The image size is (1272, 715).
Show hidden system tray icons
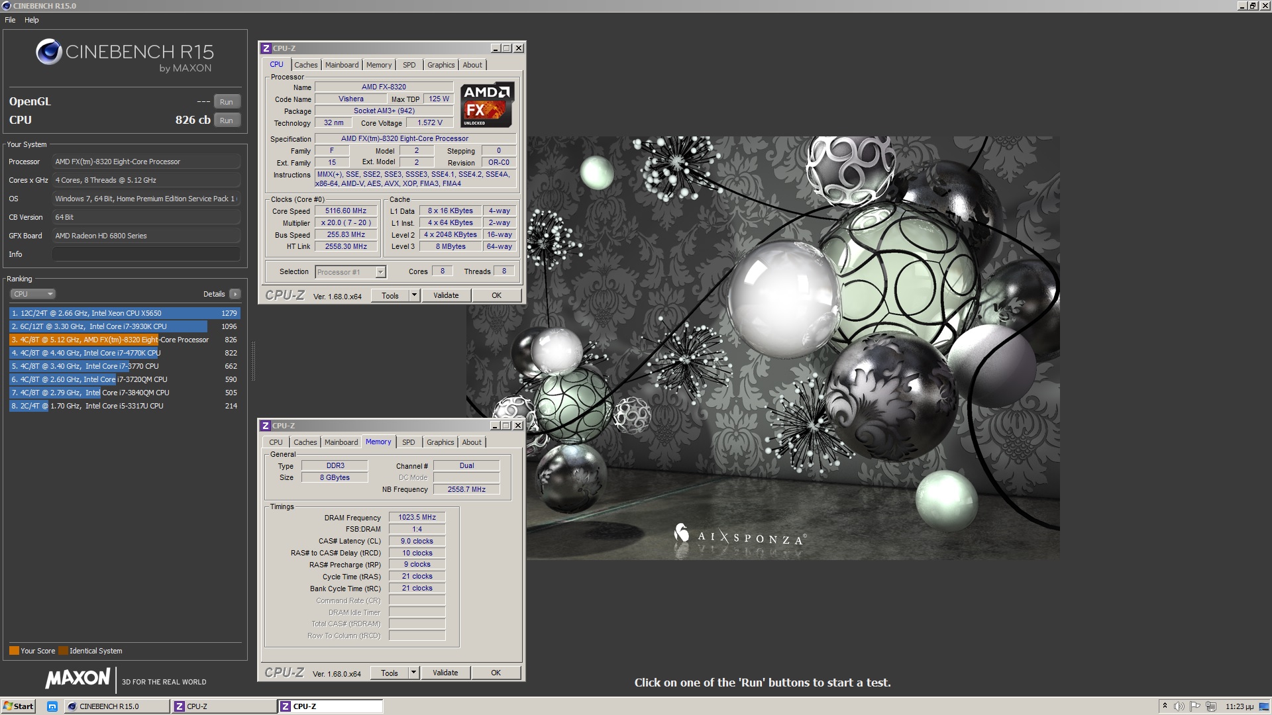coord(1165,706)
